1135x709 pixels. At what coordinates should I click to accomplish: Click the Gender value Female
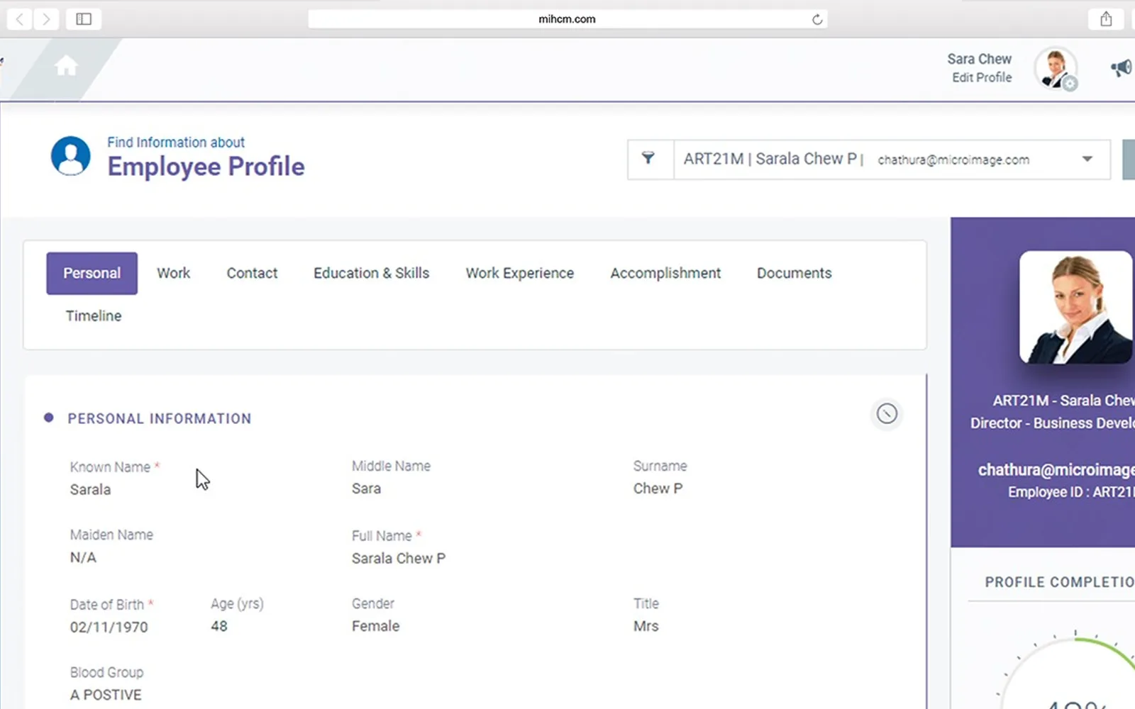[375, 626]
